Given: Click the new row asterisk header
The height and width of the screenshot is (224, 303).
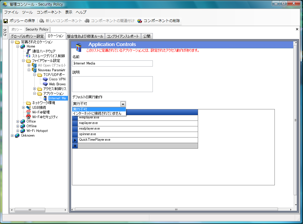Looking at the screenshot, I should pos(75,146).
